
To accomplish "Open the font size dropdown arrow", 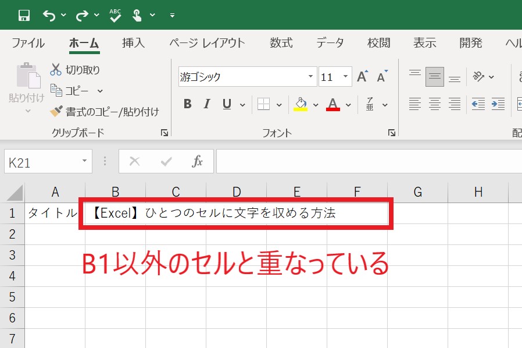I will coord(346,77).
